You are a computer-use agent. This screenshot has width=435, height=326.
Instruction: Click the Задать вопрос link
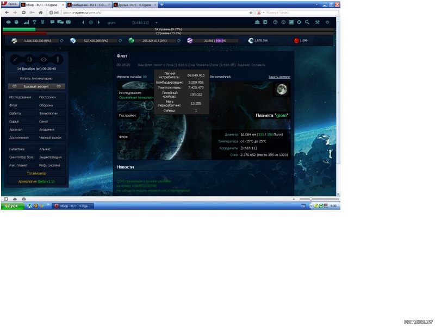(x=279, y=77)
